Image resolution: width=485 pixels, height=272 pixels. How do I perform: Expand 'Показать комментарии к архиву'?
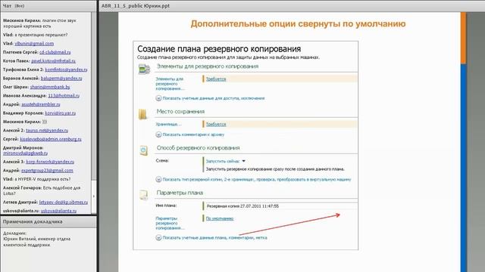[x=190, y=134]
